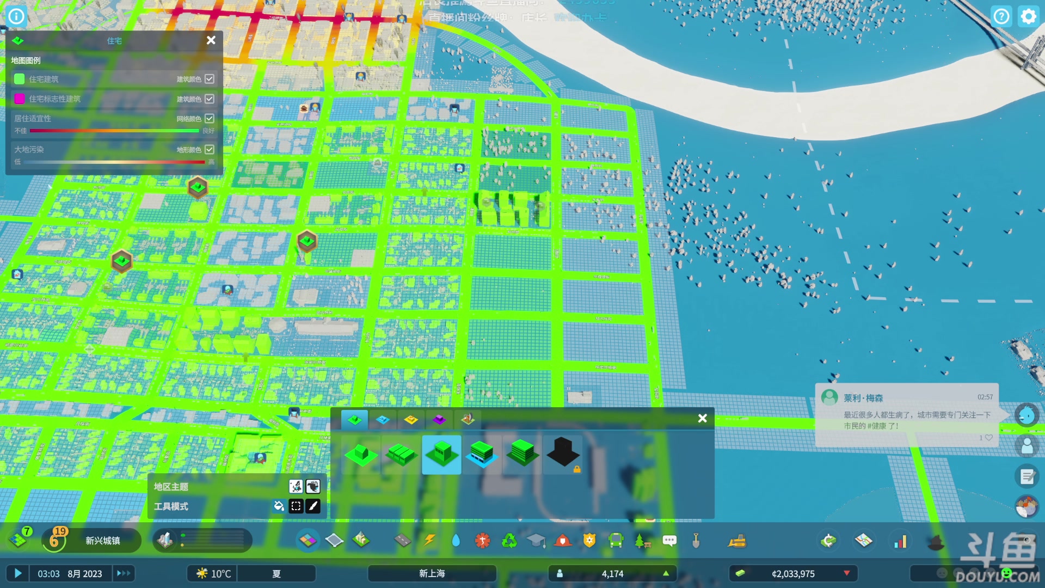Change simulation speed with triple arrows
1045x588 pixels.
[124, 573]
